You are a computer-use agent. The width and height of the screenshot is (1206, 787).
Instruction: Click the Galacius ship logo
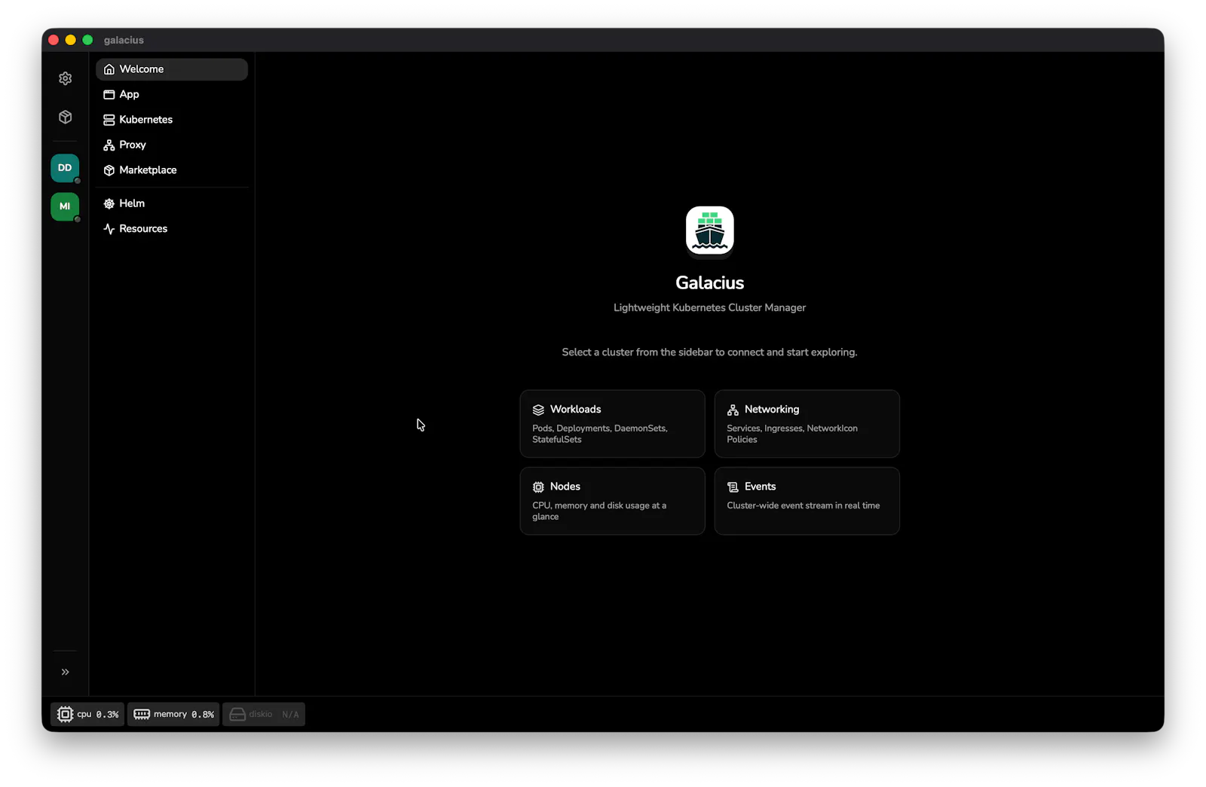coord(710,230)
